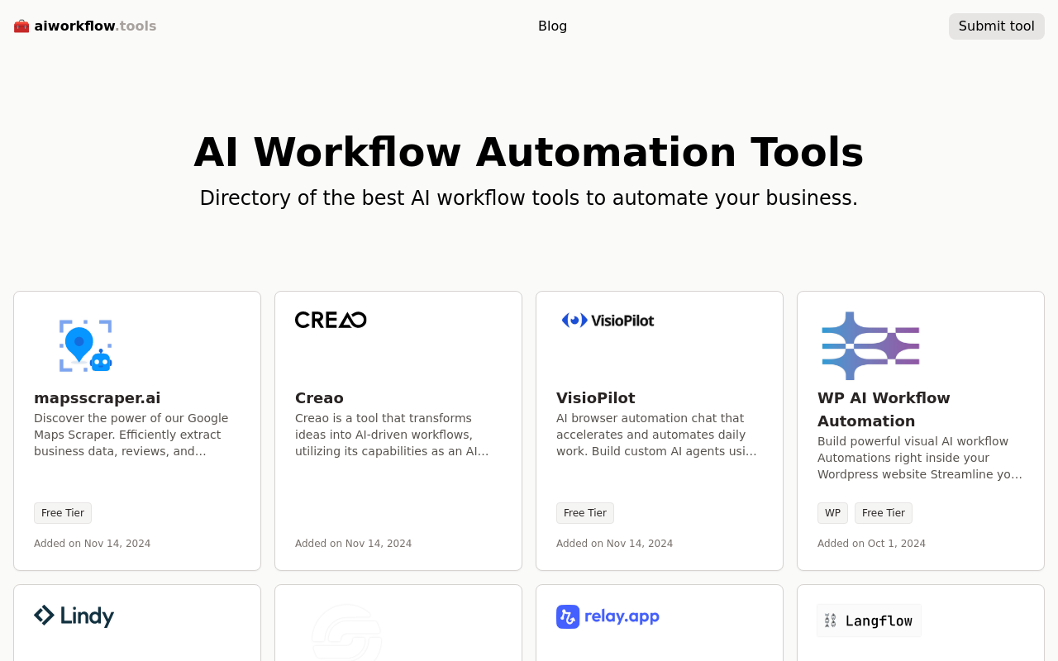This screenshot has width=1058, height=661.
Task: Open the Blog menu item
Action: click(552, 26)
